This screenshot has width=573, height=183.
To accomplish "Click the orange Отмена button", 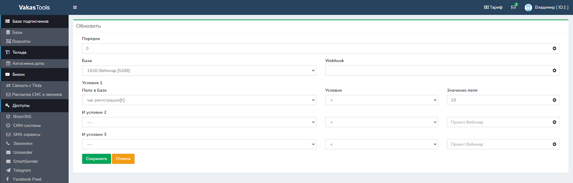I will pyautogui.click(x=123, y=159).
